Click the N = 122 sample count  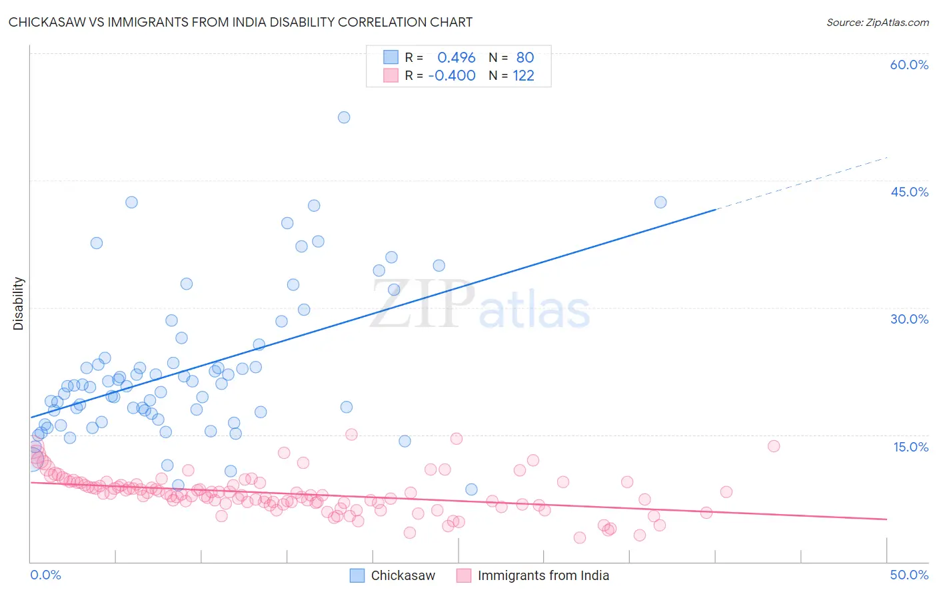click(x=511, y=76)
